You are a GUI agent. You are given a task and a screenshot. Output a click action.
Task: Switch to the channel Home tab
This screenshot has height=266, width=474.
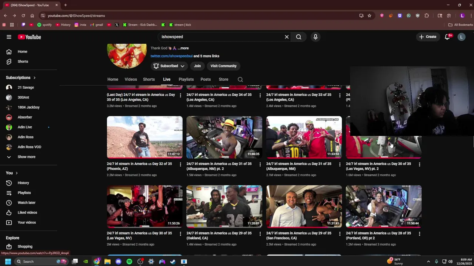pos(113,79)
